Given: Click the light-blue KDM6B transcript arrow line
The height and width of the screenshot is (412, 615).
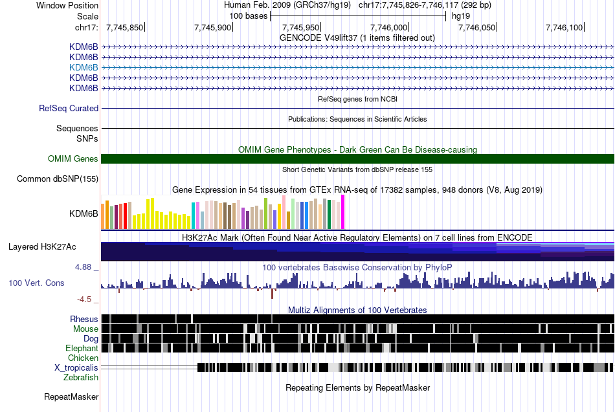Looking at the screenshot, I should 358,67.
